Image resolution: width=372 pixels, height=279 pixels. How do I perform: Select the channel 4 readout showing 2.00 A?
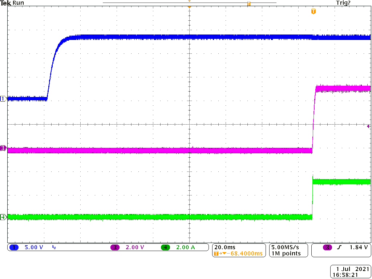click(x=185, y=247)
